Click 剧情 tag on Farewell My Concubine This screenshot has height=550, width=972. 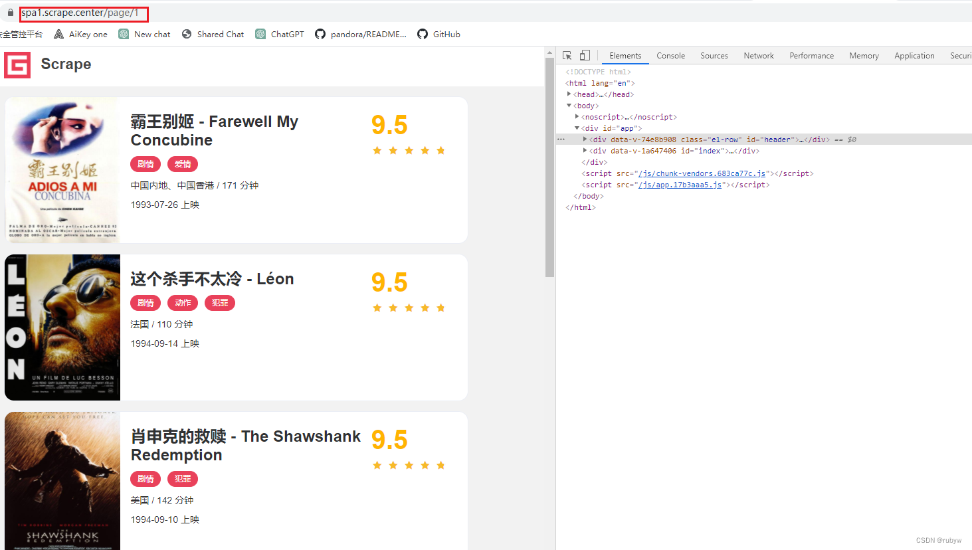point(146,164)
